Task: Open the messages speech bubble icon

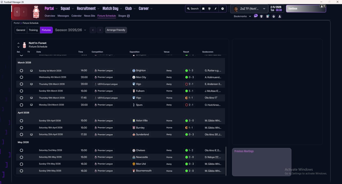Action: coord(256,16)
